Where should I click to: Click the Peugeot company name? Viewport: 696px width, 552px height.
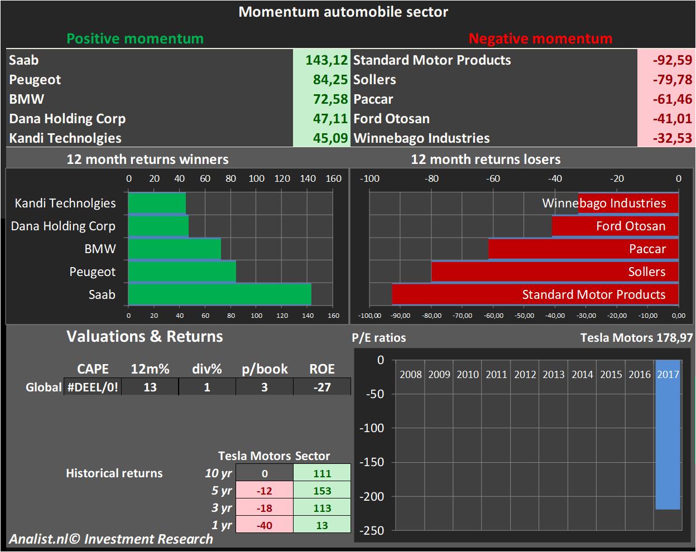[35, 80]
